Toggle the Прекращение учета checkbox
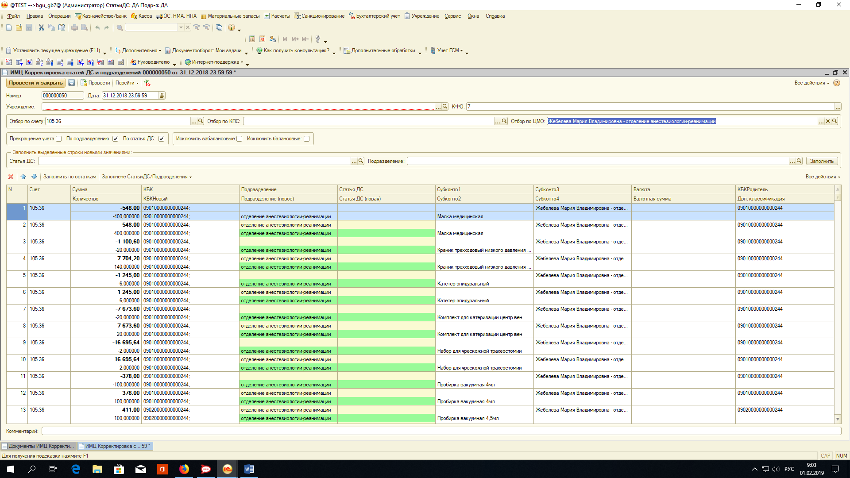850x478 pixels. (x=59, y=139)
